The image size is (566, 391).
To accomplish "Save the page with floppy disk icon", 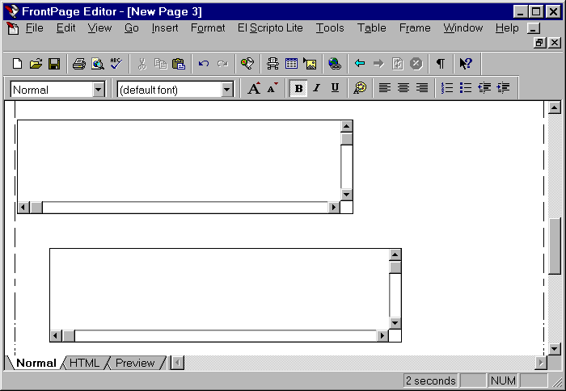I will pyautogui.click(x=54, y=64).
